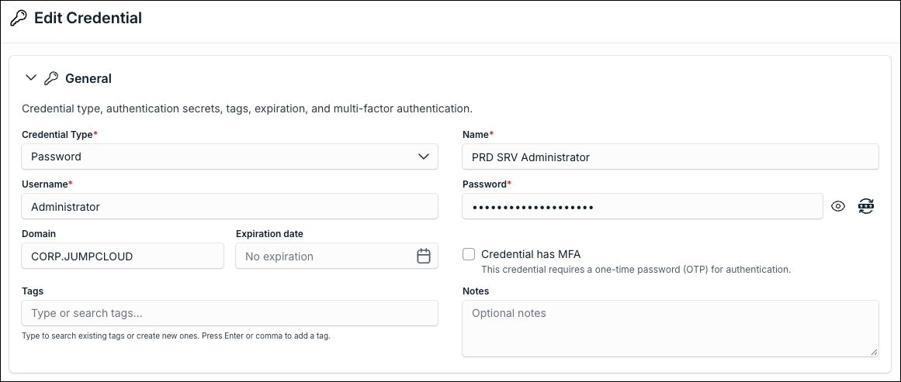The image size is (901, 382).
Task: Click the tag hint text below Tags
Action: click(x=176, y=336)
